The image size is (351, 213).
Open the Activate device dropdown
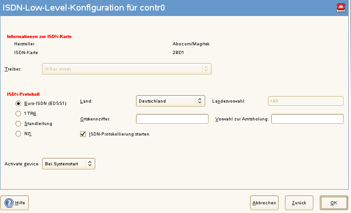pos(68,164)
